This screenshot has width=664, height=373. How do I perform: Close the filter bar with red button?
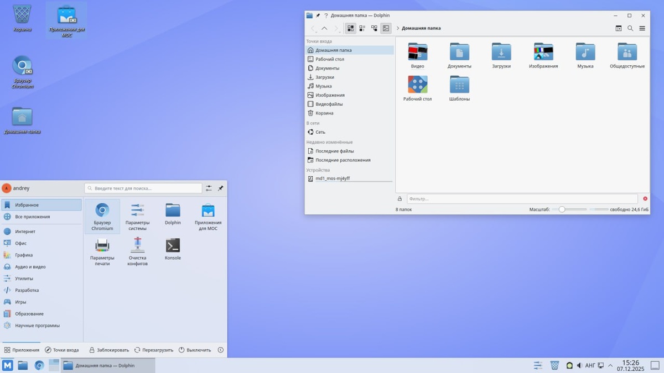click(645, 198)
